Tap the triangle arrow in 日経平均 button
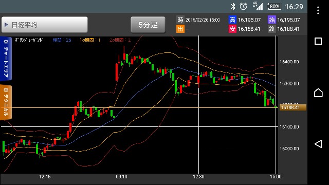329x185 pixels. pyautogui.click(x=6, y=25)
